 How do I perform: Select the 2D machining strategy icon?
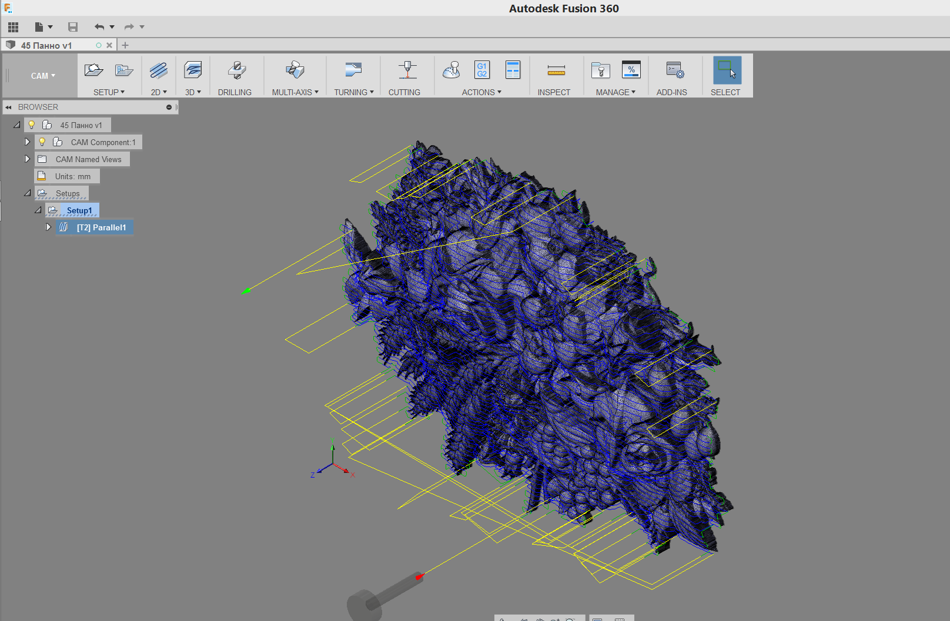(158, 71)
